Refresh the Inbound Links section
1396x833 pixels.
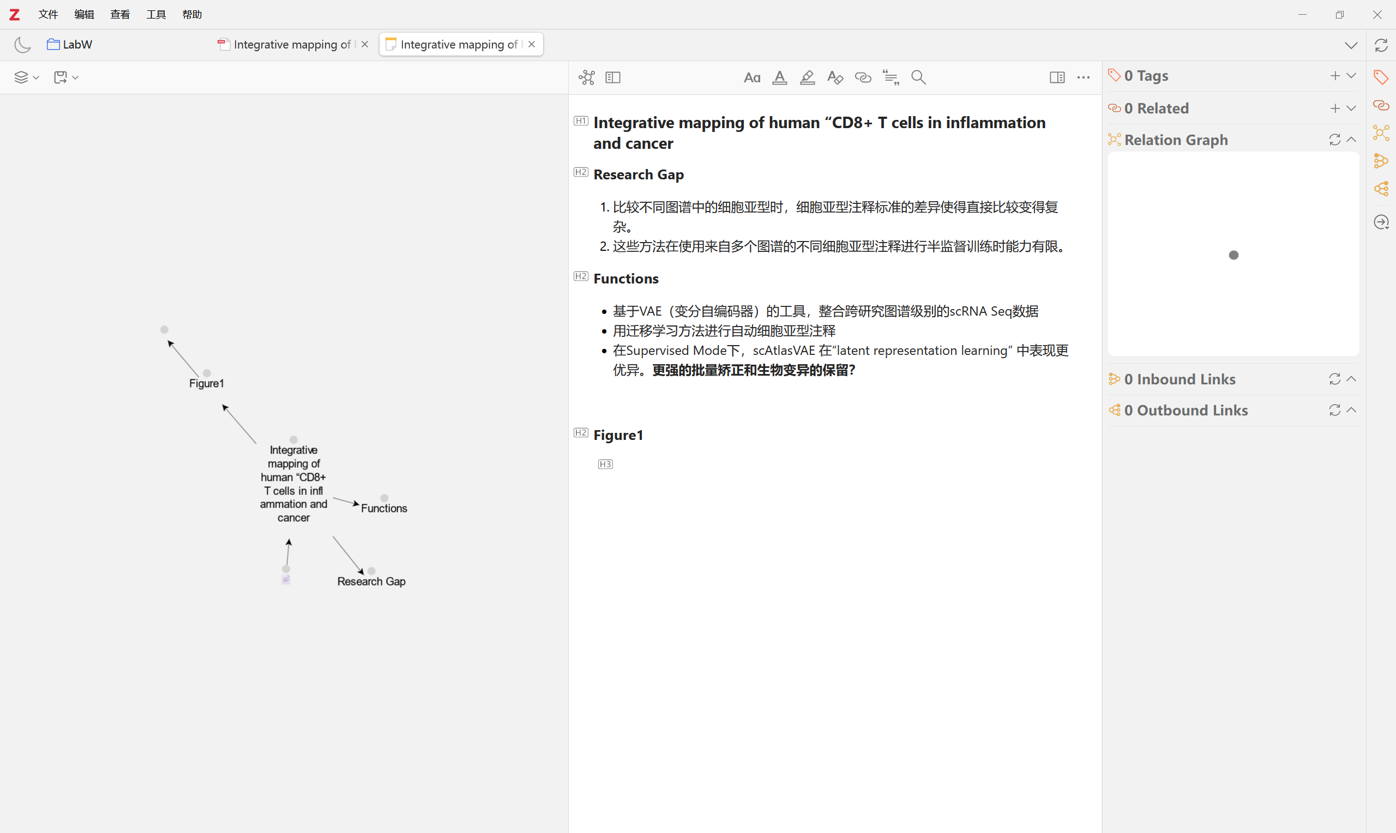1334,379
